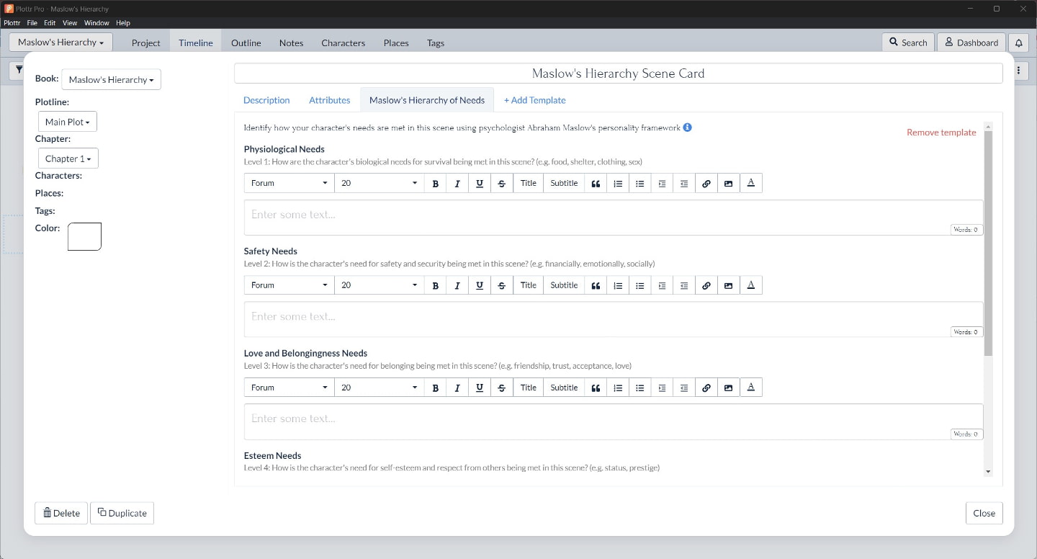Image resolution: width=1037 pixels, height=559 pixels.
Task: Toggle bold in Physiological Needs toolbar
Action: pos(435,183)
